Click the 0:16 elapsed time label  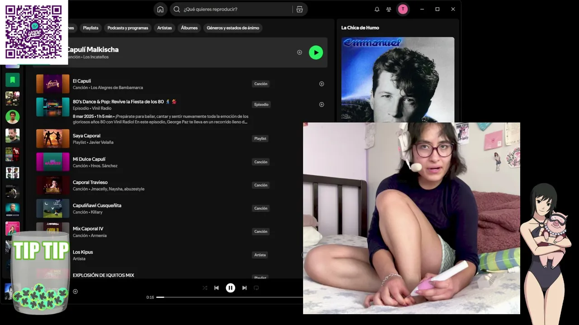click(150, 297)
